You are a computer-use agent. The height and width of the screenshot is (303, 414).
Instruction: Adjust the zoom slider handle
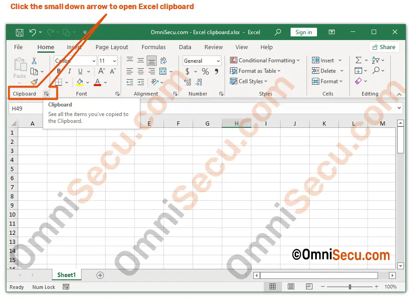click(350, 287)
